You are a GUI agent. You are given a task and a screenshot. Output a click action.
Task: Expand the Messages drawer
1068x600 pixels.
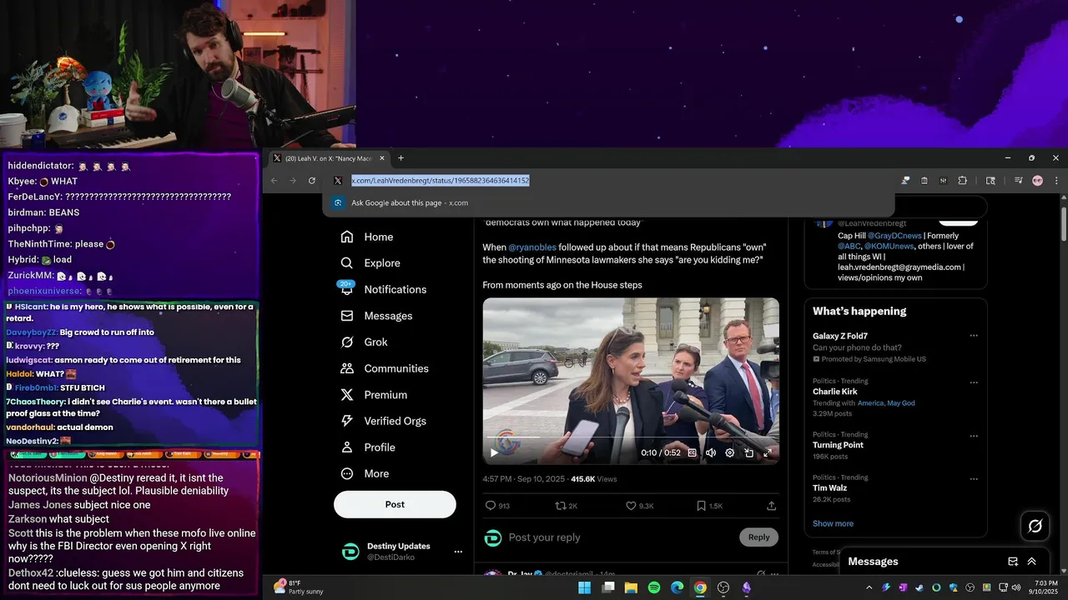1032,562
